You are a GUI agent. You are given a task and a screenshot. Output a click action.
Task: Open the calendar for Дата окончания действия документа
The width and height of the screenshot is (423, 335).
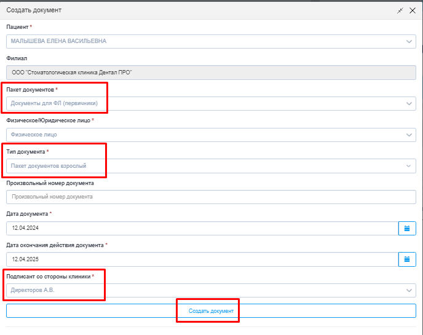[407, 259]
